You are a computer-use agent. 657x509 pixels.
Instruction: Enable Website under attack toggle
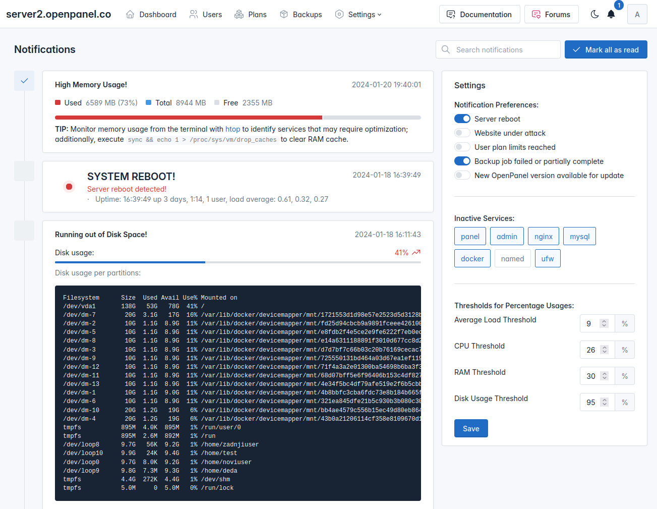(462, 133)
